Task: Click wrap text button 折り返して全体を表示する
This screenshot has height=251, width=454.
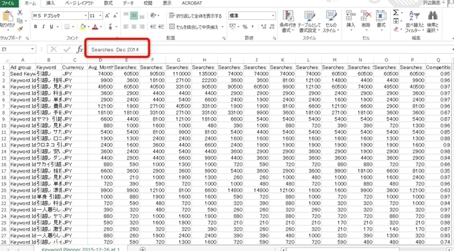Action: pos(196,15)
